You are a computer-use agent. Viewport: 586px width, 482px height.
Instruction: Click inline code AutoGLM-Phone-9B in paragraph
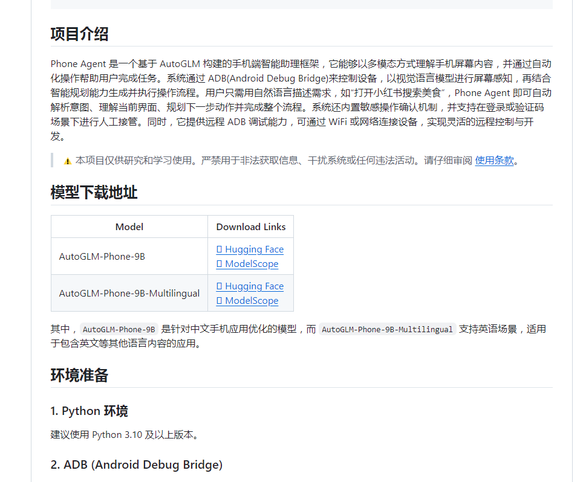(119, 329)
